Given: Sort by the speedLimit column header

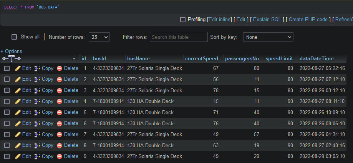Looking at the screenshot, I should pos(279,58).
